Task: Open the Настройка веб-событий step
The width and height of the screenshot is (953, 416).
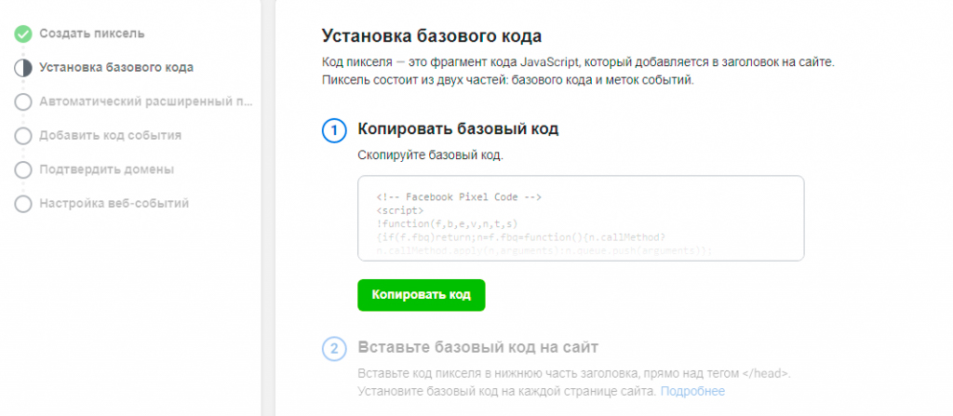Action: pos(114,204)
